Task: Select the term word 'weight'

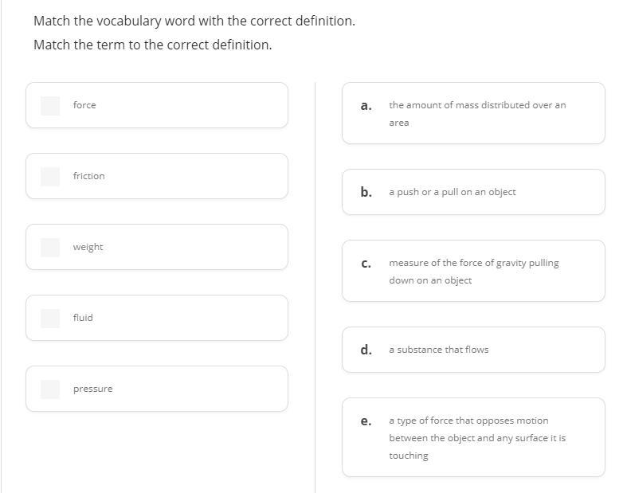Action: tap(88, 247)
